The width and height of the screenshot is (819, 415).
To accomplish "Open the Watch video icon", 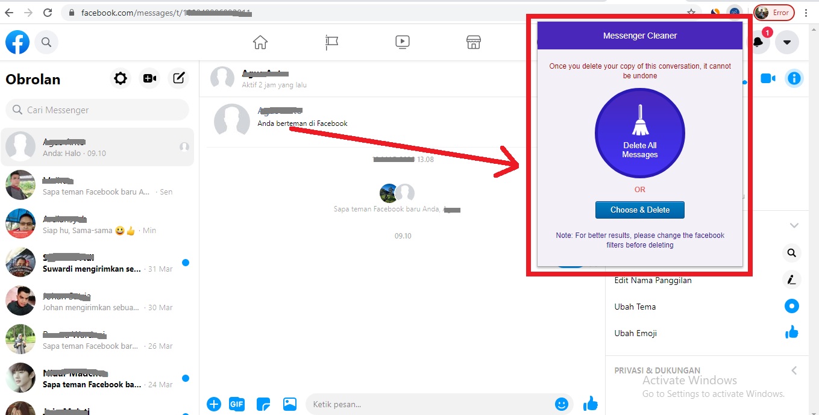I will (x=403, y=42).
